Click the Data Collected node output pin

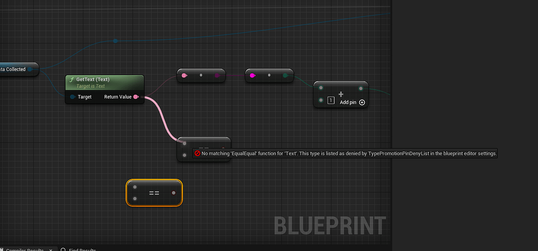pos(30,69)
